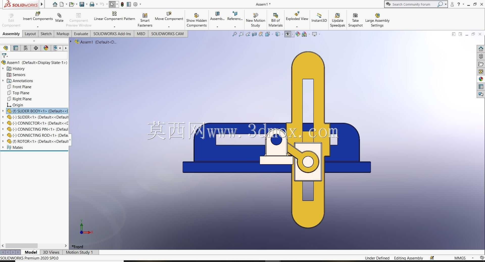Viewport: 485px width, 262px height.
Task: Open Move Component dropdown arrow
Action: (169, 27)
